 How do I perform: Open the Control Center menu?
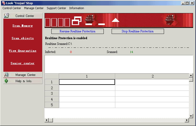(x=12, y=8)
